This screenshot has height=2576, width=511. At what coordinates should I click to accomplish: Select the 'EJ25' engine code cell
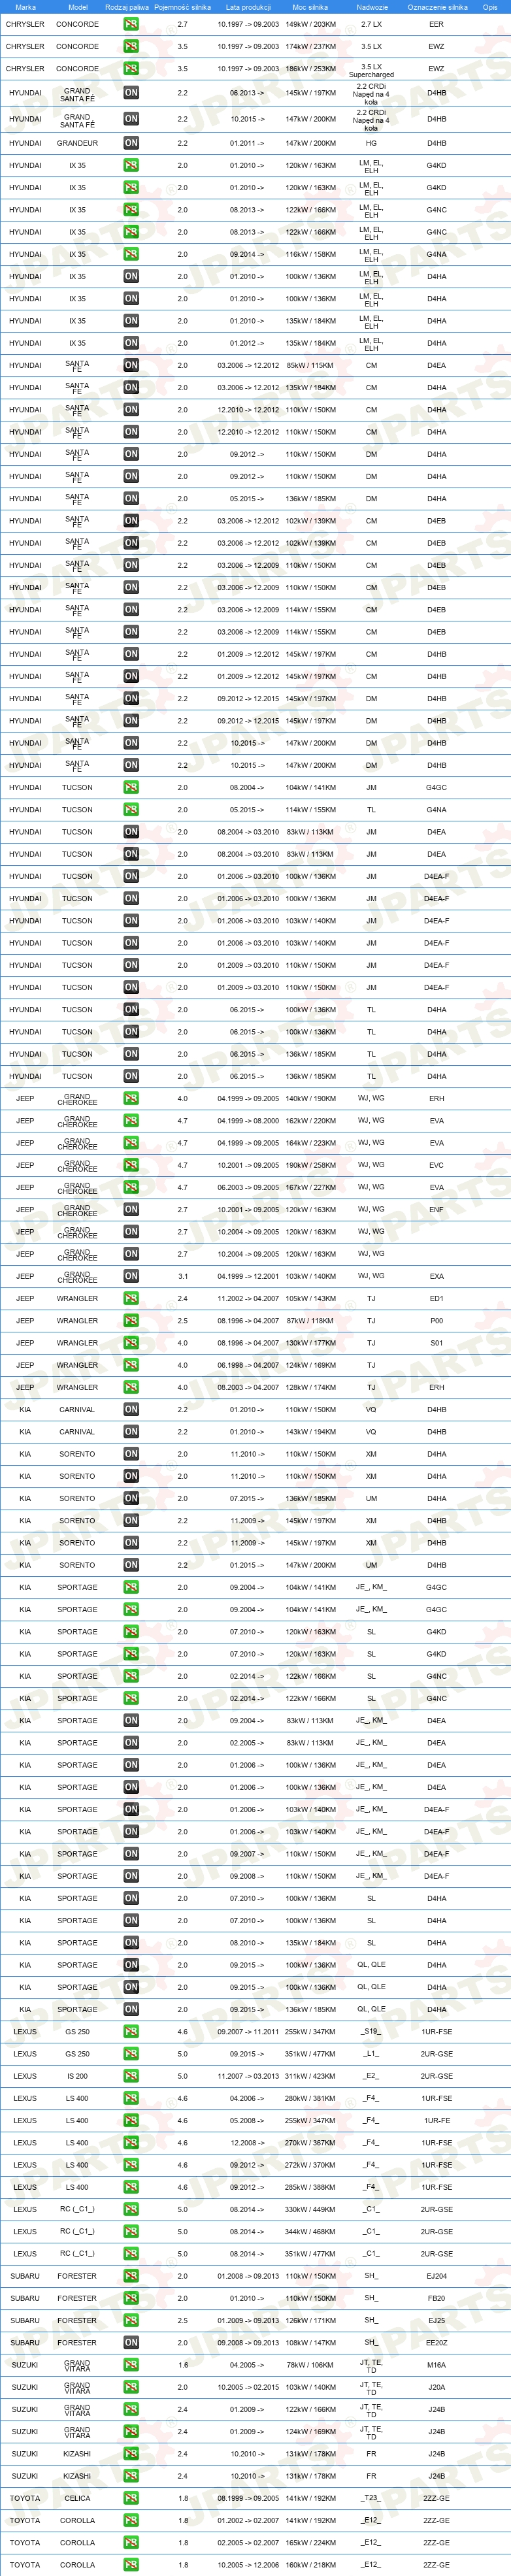pos(436,2320)
